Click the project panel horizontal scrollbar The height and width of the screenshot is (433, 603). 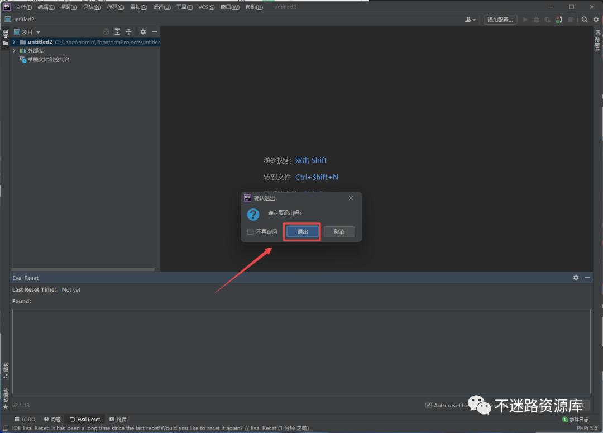(83, 269)
